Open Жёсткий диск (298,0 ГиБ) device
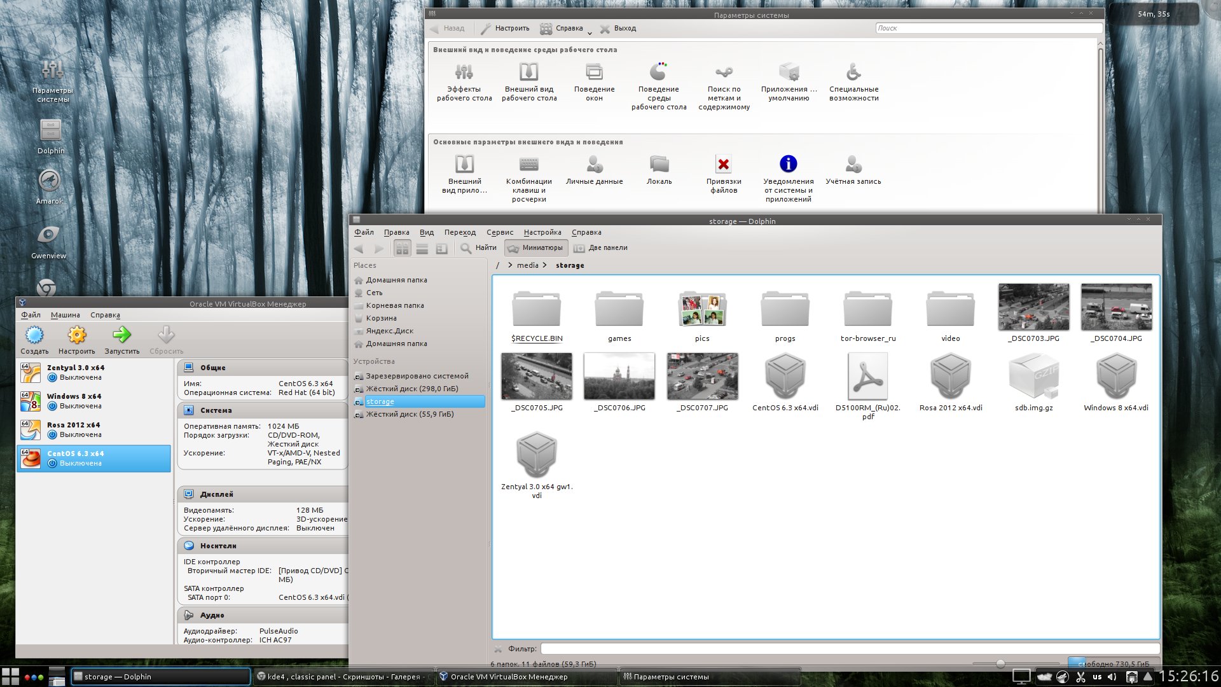The width and height of the screenshot is (1221, 687). [x=406, y=389]
